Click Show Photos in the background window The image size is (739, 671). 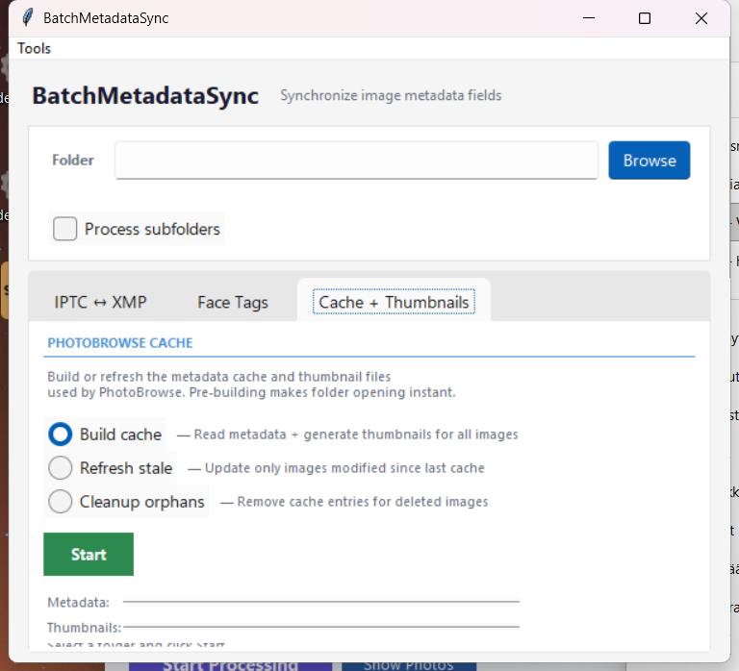tap(409, 666)
